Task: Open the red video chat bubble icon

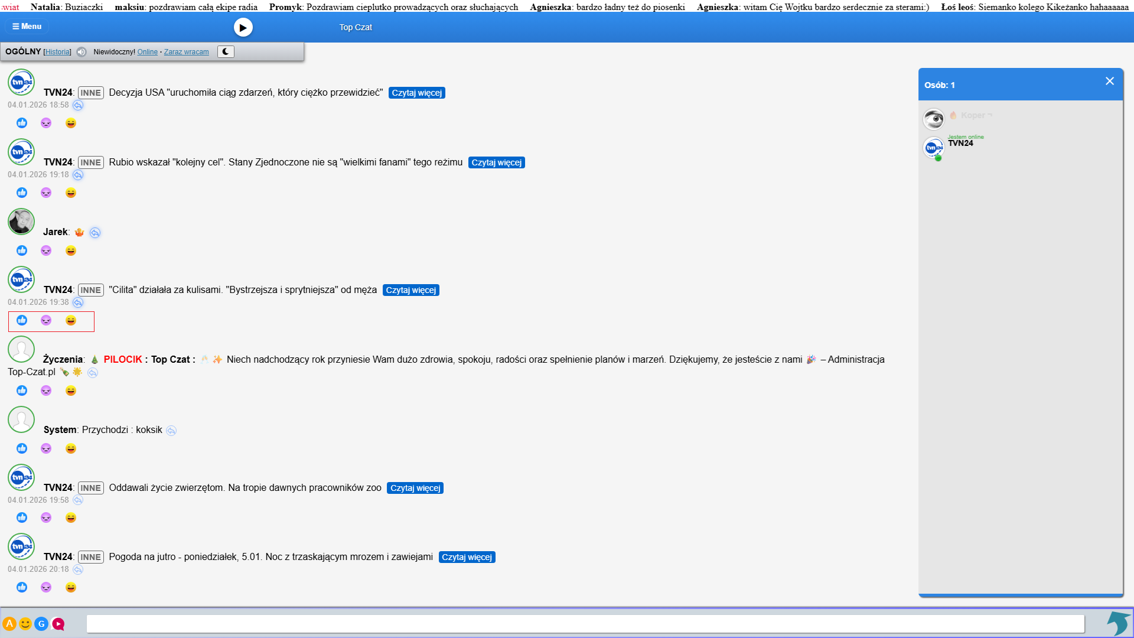Action: click(58, 624)
